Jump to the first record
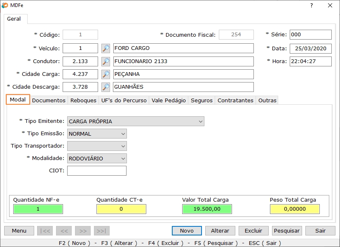The height and width of the screenshot is (247, 340). [x=45, y=231]
